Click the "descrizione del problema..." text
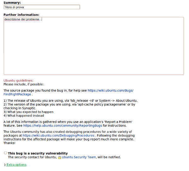The width and height of the screenshot is (189, 171). point(23,20)
